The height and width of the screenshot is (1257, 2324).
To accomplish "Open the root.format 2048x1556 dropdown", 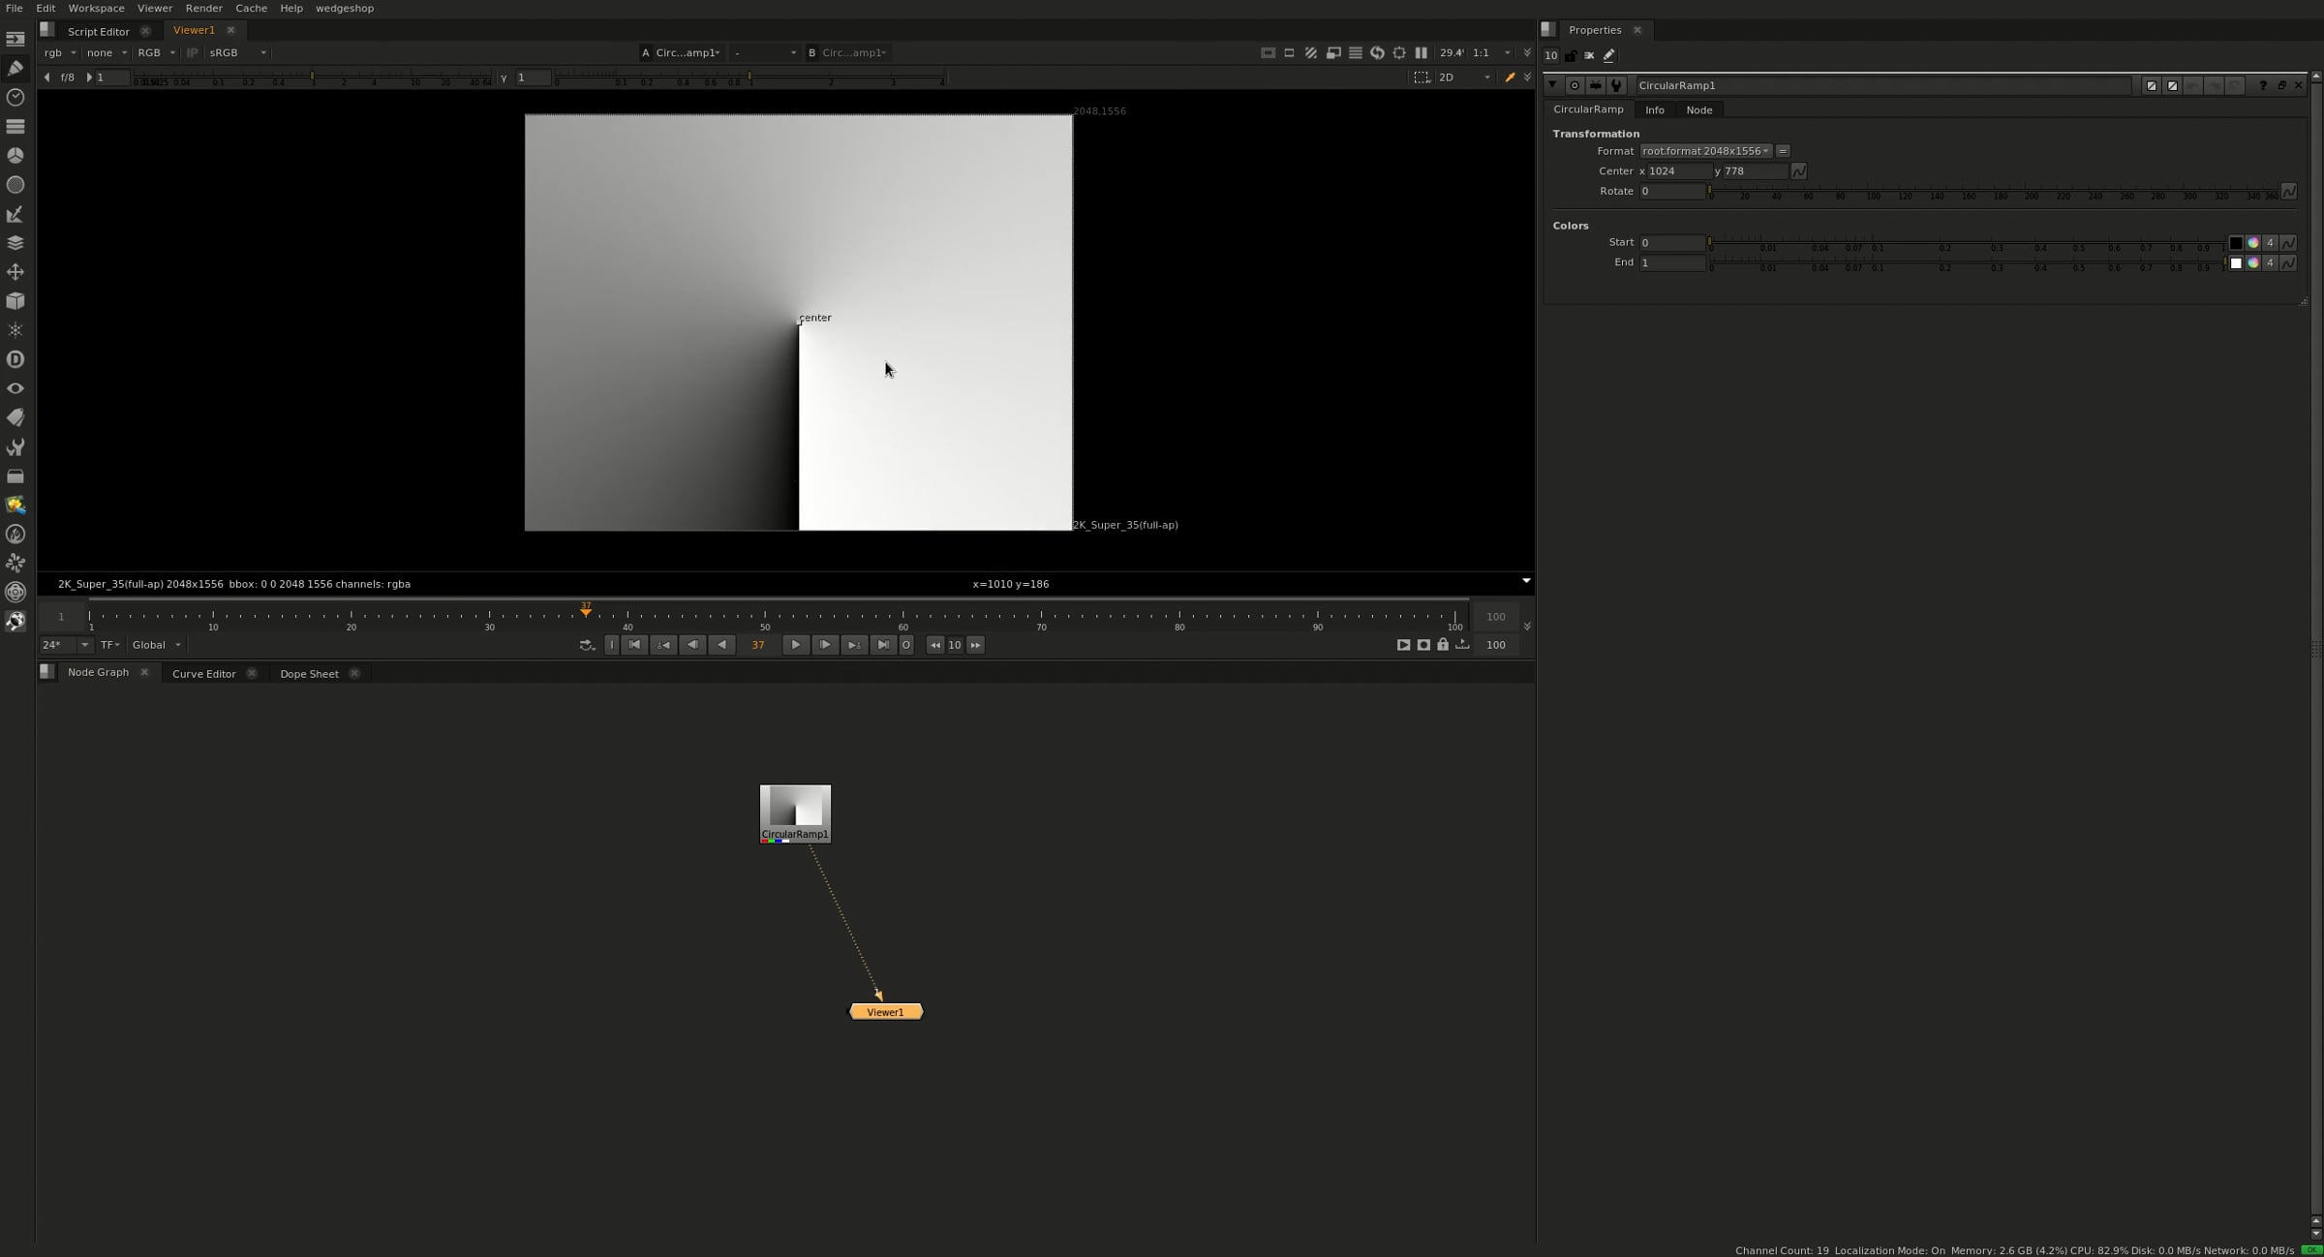I will click(x=1705, y=151).
